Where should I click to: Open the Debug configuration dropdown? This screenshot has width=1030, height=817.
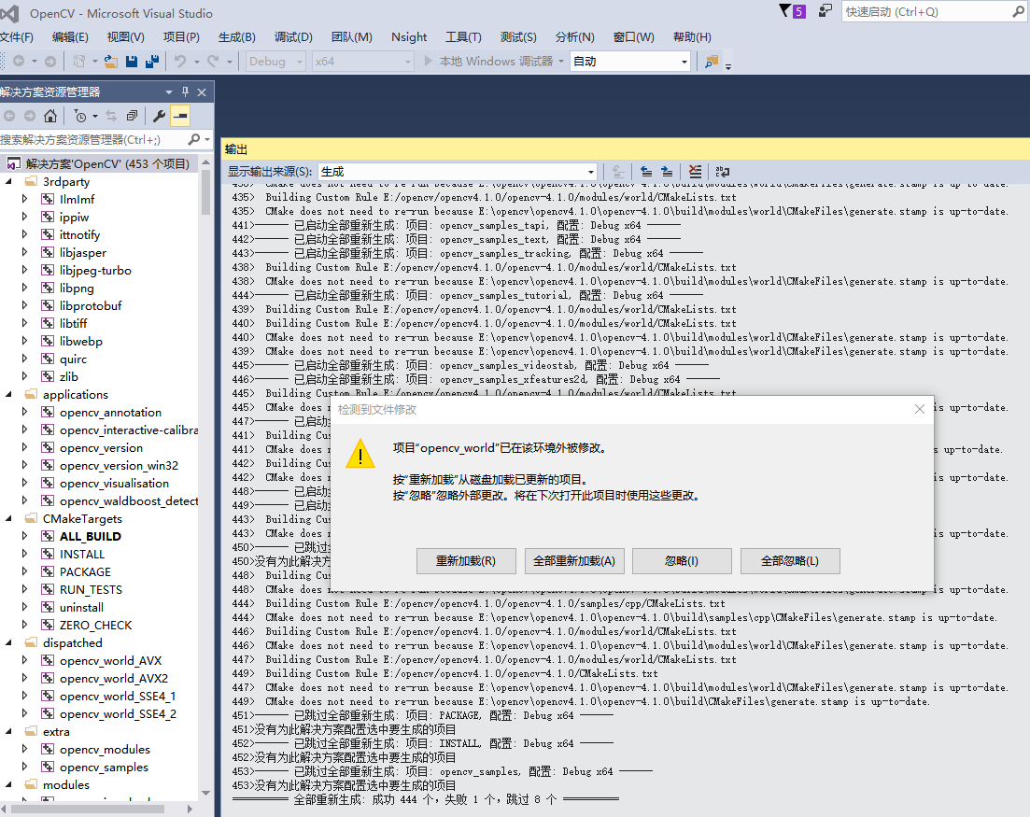click(275, 61)
